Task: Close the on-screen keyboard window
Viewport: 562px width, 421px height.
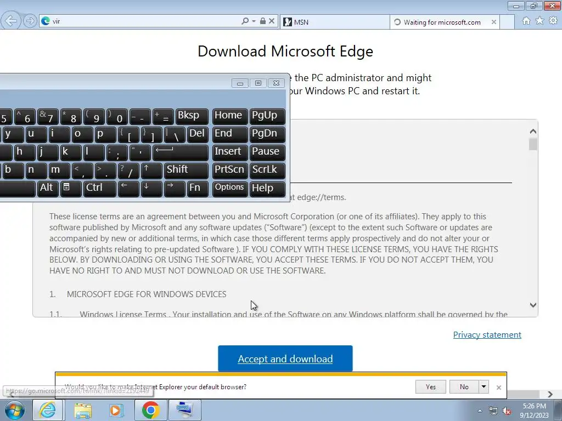Action: [277, 83]
